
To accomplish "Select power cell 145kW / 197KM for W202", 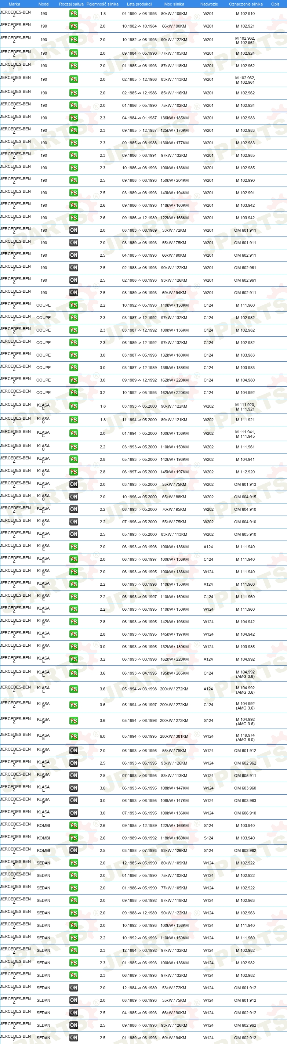I will 174,472.
